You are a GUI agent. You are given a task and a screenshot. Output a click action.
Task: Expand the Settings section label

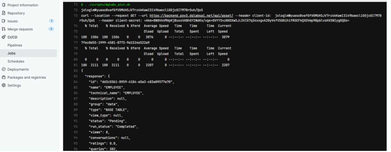[14, 85]
